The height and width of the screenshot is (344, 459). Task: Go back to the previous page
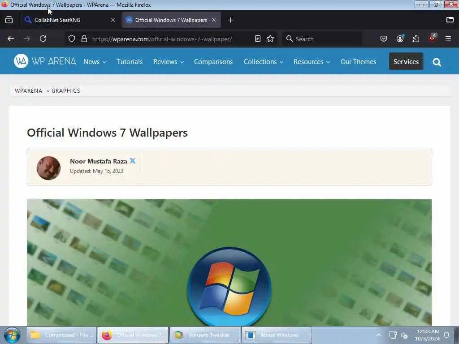click(11, 39)
